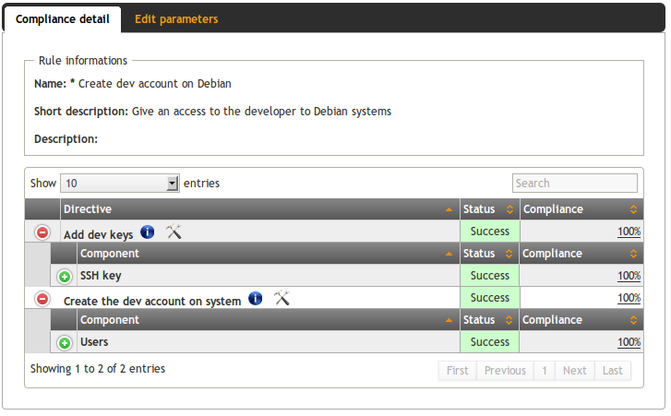
Task: Click info icon next to Add dev keys
Action: pyautogui.click(x=148, y=232)
